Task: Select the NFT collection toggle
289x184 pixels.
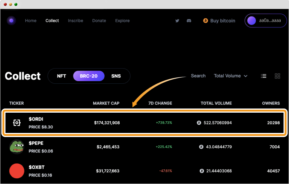Action: [61, 76]
